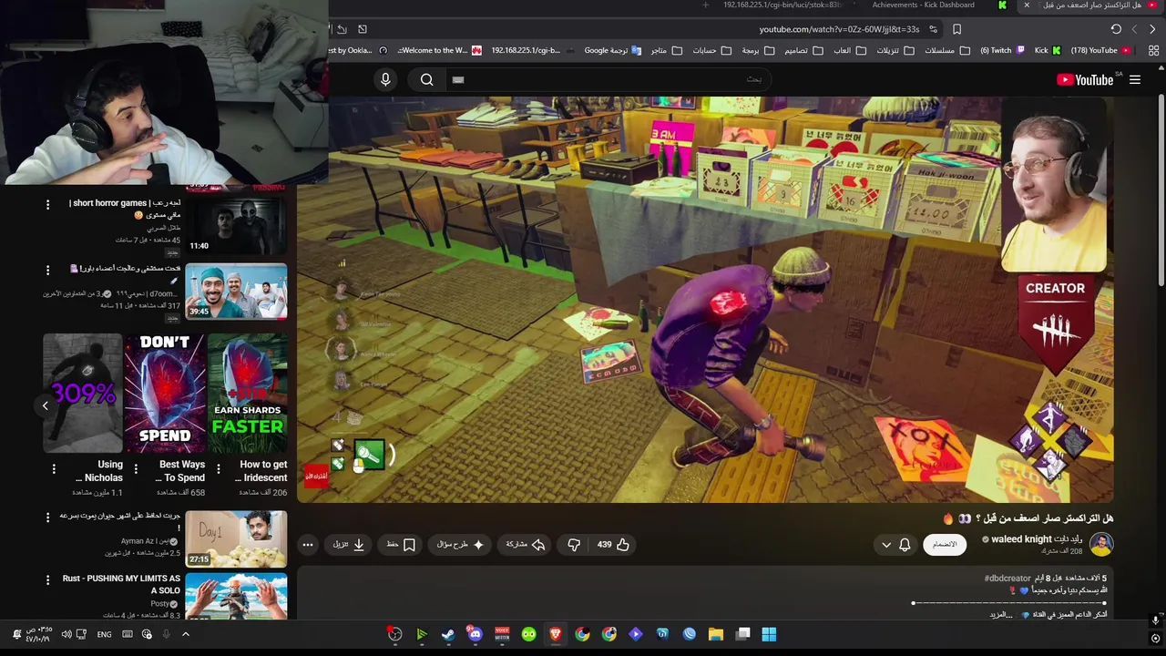This screenshot has width=1166, height=656.
Task: Save the video with bookmark button
Action: [x=401, y=545]
